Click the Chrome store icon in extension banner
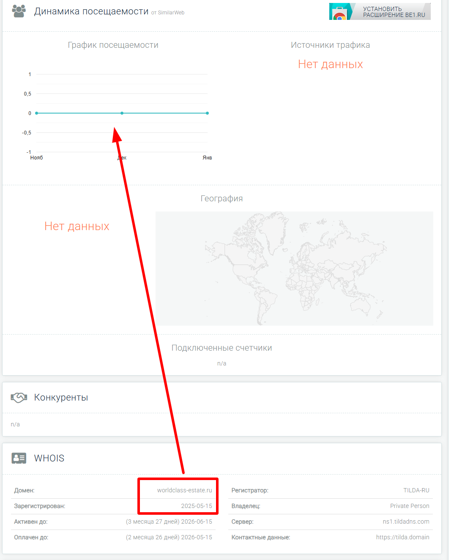 click(x=340, y=13)
